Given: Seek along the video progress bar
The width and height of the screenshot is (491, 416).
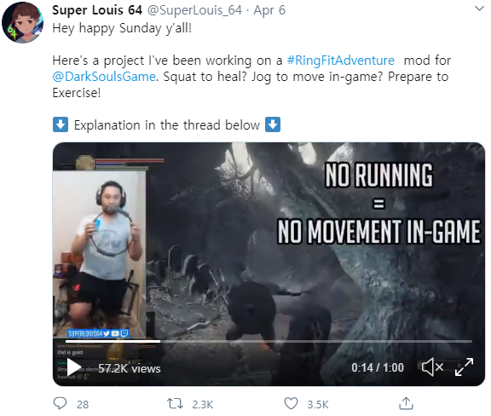Looking at the screenshot, I should [269, 341].
